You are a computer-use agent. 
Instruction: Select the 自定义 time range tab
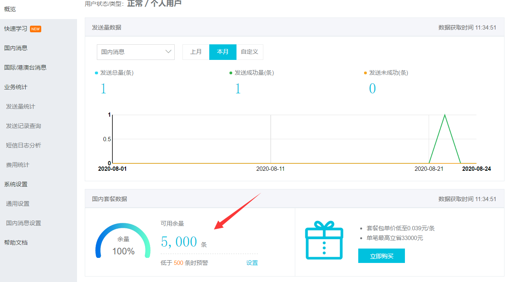(x=250, y=52)
